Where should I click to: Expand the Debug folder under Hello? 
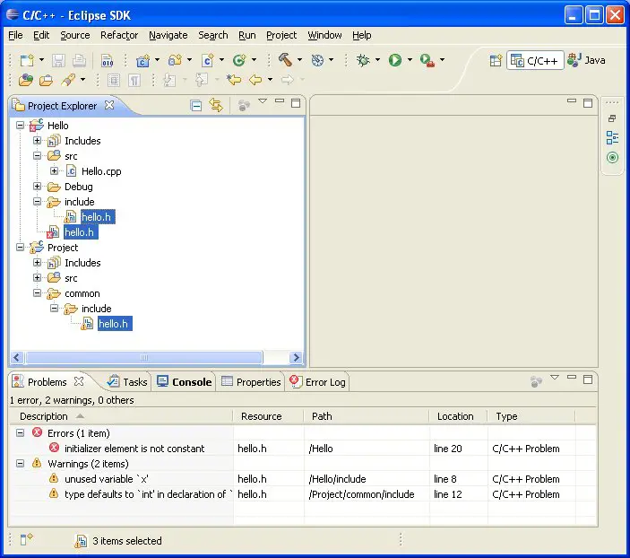point(38,187)
